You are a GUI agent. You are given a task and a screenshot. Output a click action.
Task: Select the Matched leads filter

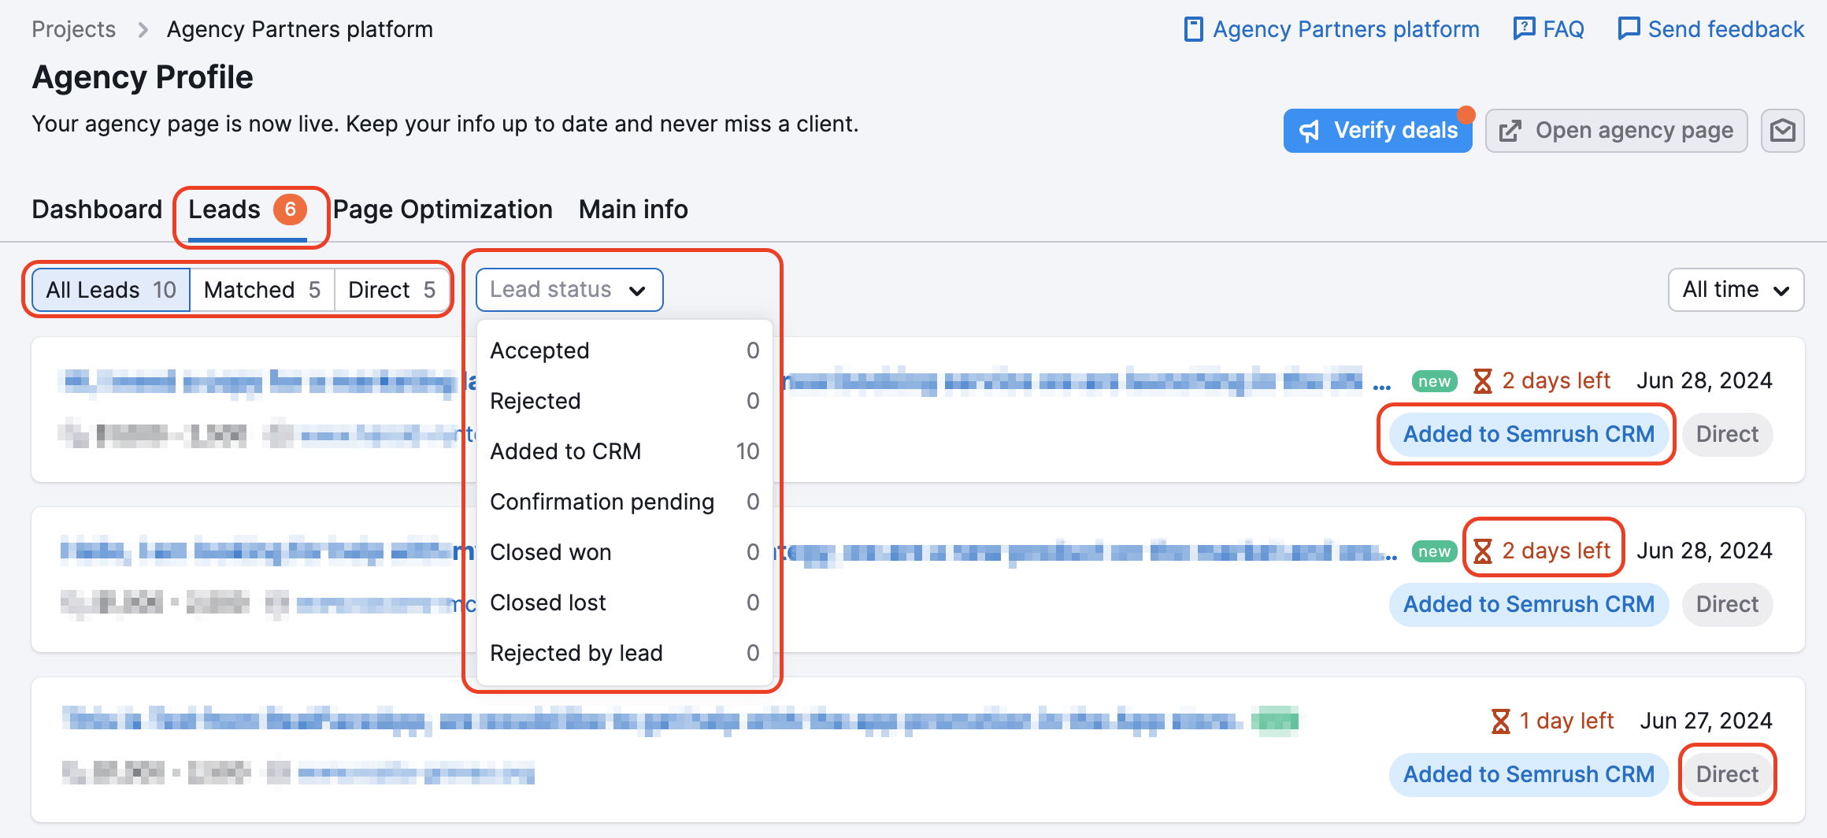pyautogui.click(x=262, y=290)
